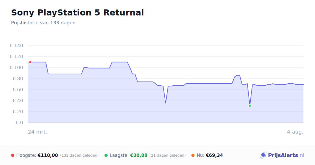This screenshot has height=165, width=315.
Task: Click the green lowest-price dot on the chart
Action: coord(250,106)
